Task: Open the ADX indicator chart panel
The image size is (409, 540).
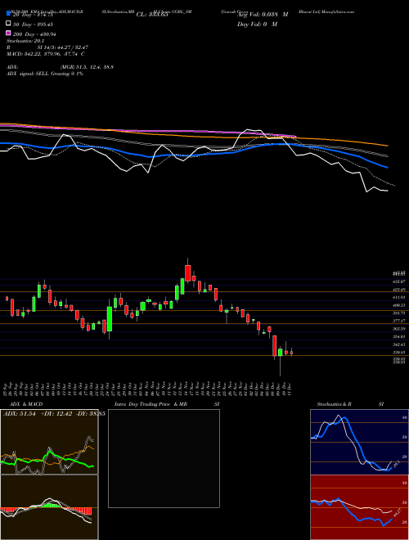Action: (x=49, y=442)
